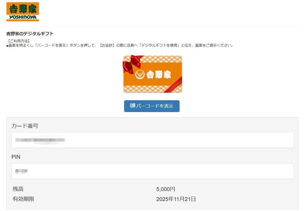307x211 pixels.
Task: Click the orange Yoshinoya gift card image
Action: click(x=152, y=74)
